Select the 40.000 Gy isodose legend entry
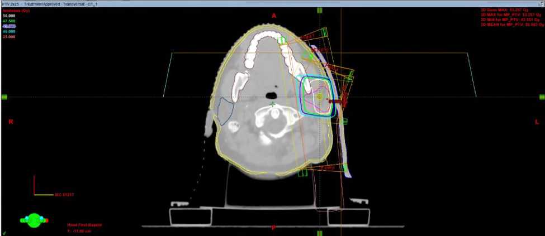The image size is (545, 236). tap(9, 31)
